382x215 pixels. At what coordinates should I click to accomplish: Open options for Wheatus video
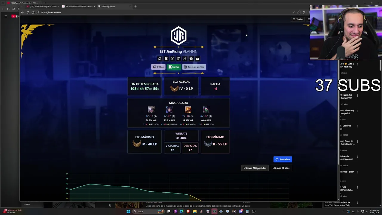(x=357, y=111)
